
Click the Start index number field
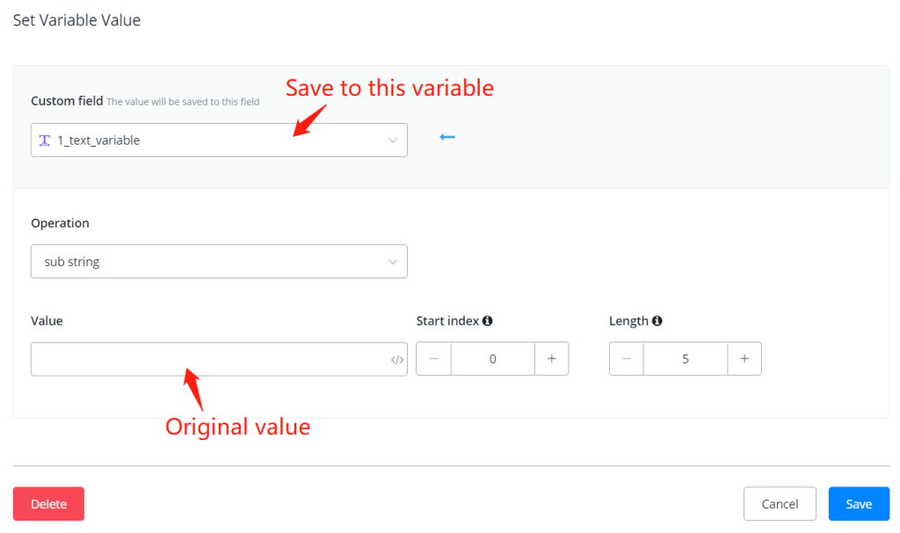point(492,359)
